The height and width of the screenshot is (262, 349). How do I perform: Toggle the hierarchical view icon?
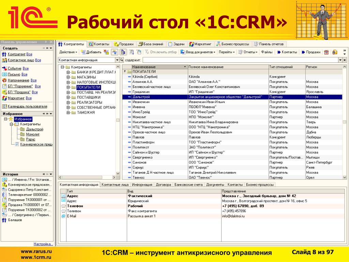click(x=115, y=52)
